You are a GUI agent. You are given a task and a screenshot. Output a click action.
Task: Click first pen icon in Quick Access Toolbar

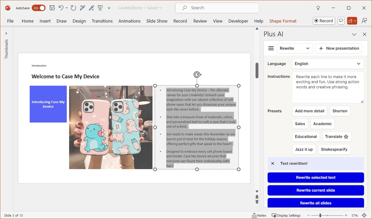pos(82,8)
